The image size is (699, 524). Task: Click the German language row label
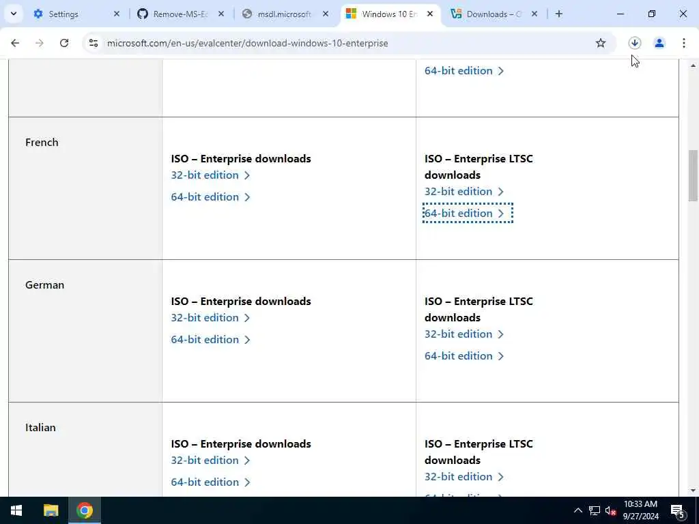pyautogui.click(x=44, y=285)
